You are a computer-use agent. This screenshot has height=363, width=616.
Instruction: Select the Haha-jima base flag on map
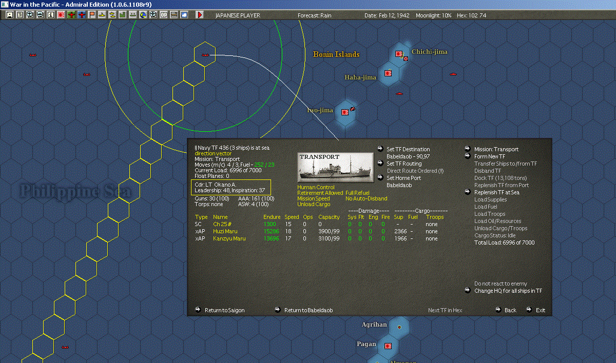point(388,73)
